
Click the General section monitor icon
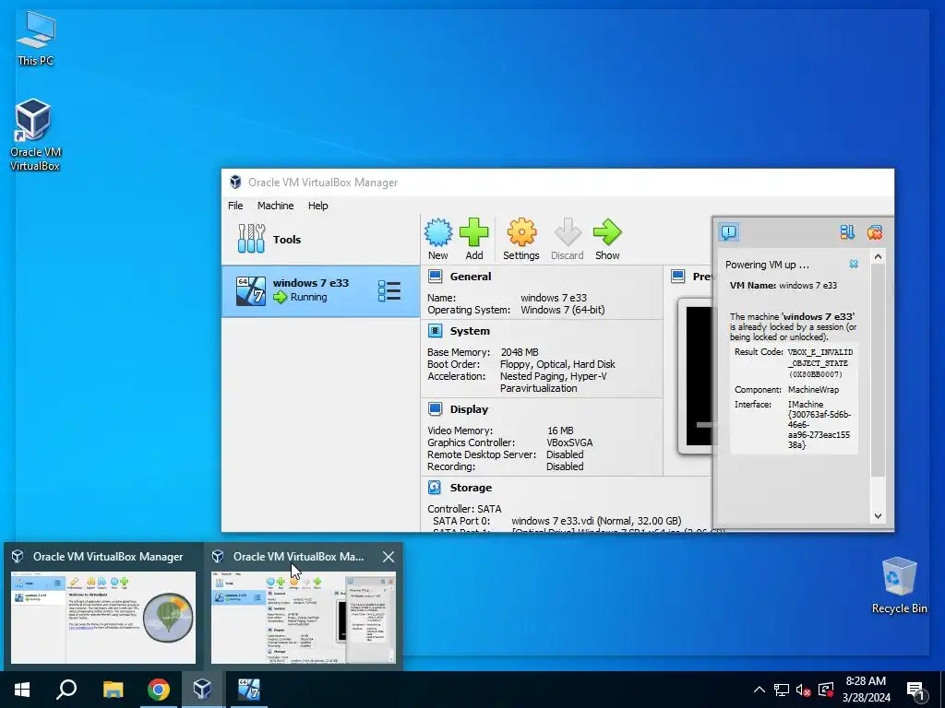[436, 277]
